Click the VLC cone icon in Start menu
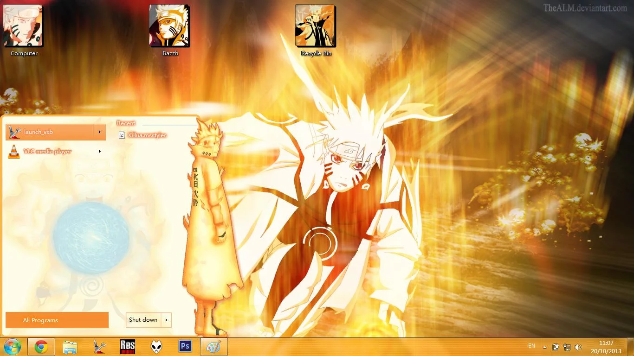 click(x=14, y=152)
